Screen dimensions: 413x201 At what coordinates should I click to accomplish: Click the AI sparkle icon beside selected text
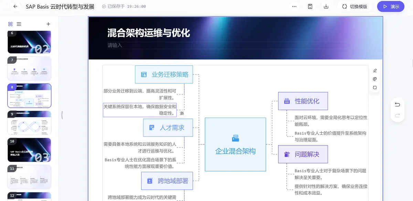click(182, 113)
